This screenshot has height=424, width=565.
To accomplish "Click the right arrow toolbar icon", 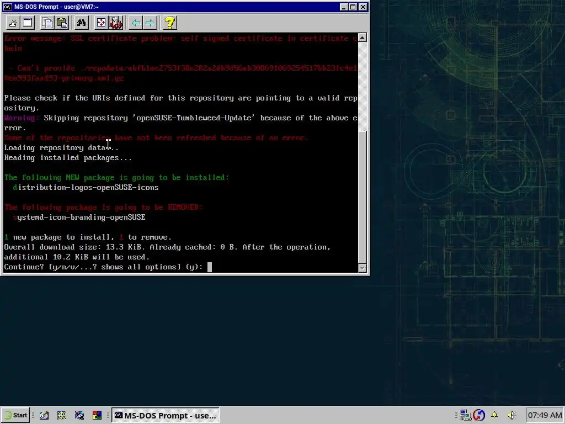I will coord(150,23).
